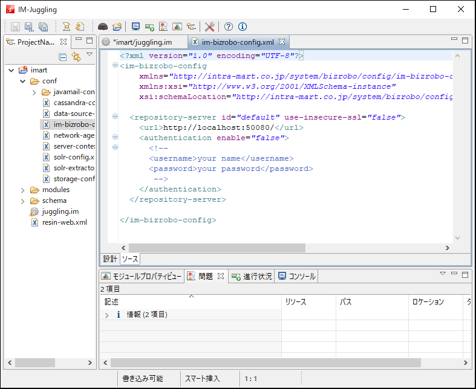Collapse the repository-server XML fold marker
Screen dimensions: 476x389
[115, 117]
